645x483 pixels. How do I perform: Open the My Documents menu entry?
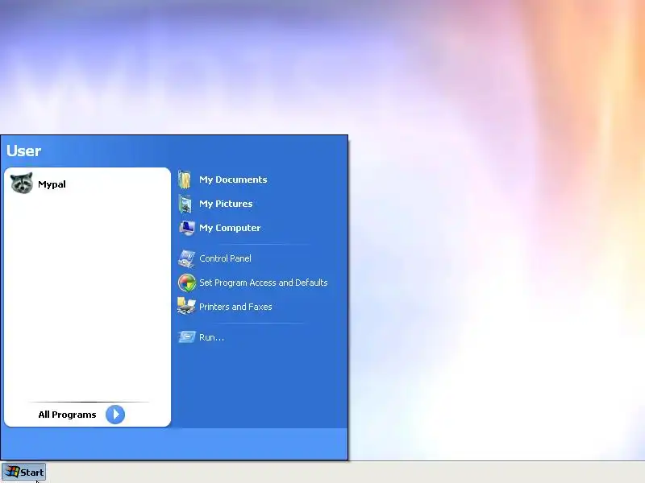click(x=233, y=180)
